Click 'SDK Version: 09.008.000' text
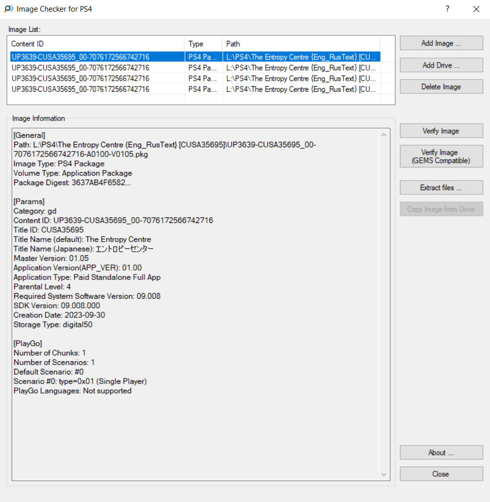Viewport: 490px width, 502px height. click(57, 306)
